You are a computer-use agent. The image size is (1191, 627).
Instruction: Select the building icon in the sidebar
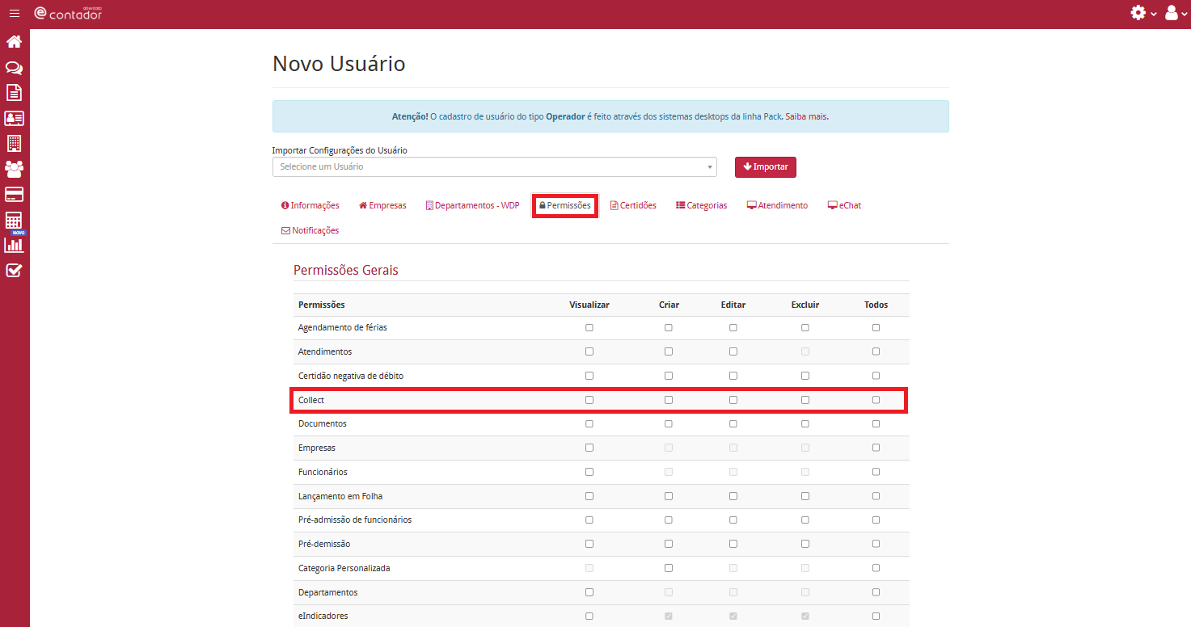[14, 143]
